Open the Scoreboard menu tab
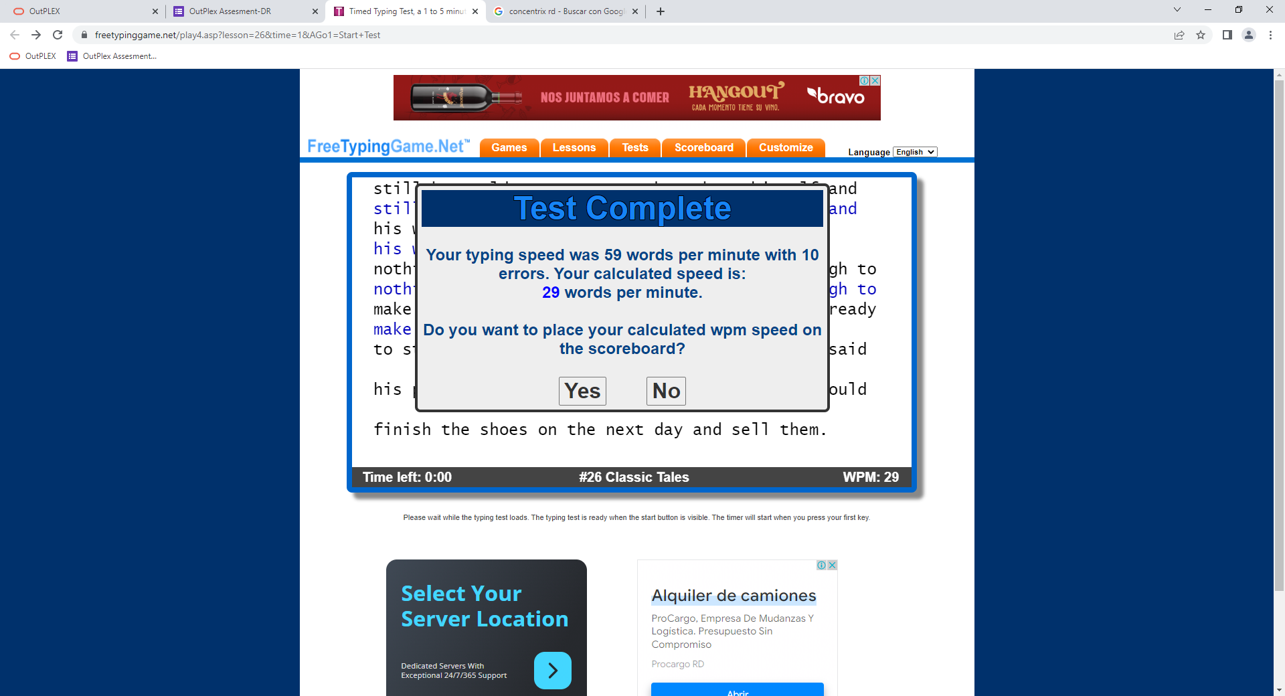Screen dimensions: 1285x696 (704, 148)
